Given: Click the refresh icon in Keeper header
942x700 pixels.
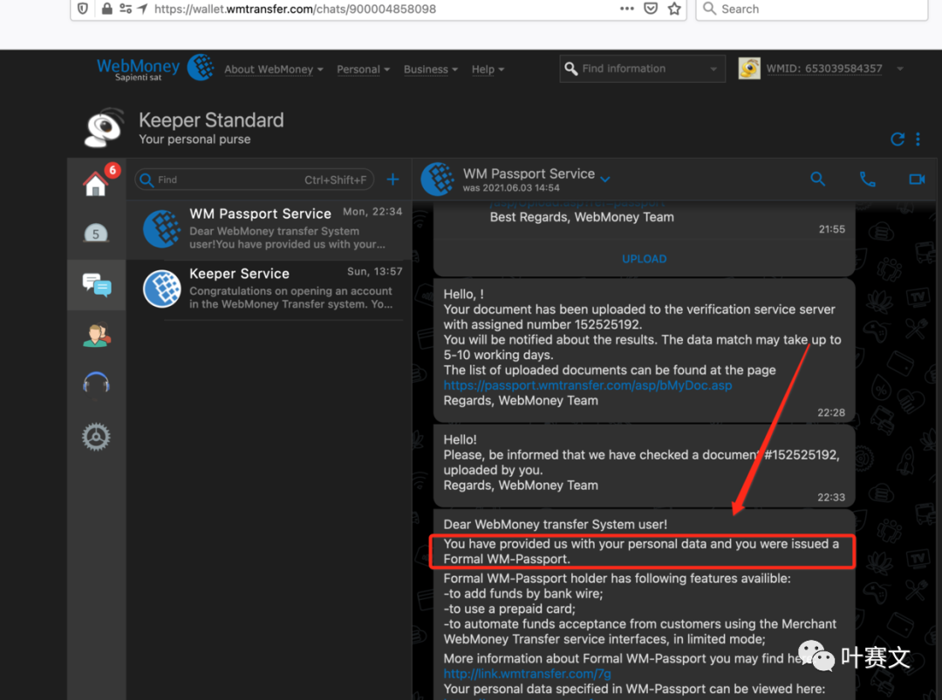Looking at the screenshot, I should point(897,139).
